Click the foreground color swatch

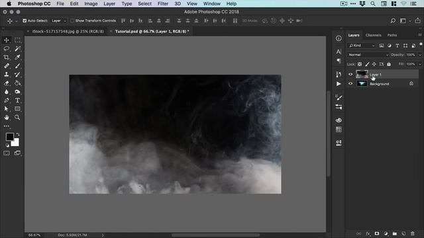pyautogui.click(x=9, y=137)
